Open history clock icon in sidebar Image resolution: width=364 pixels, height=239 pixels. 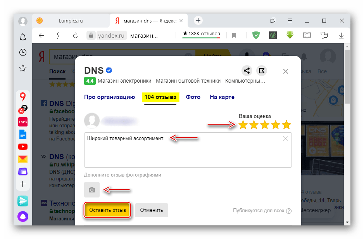[x=23, y=52]
